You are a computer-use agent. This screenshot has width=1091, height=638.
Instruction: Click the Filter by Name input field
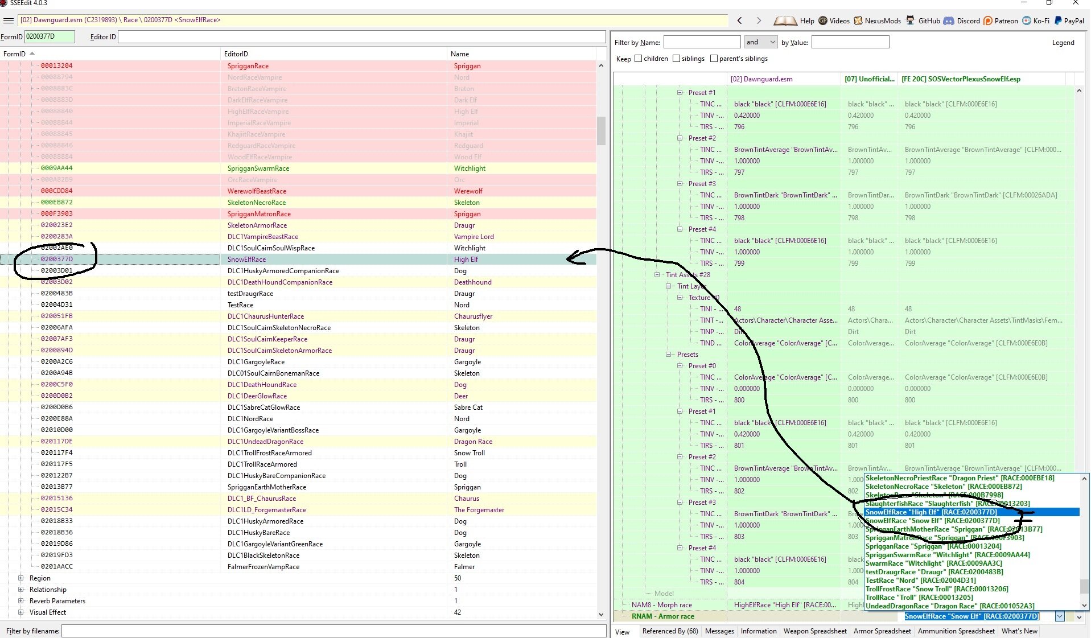point(702,42)
